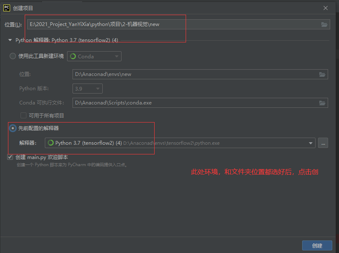
Task: Open the Python 版本 3.9 dropdown
Action: [88, 89]
